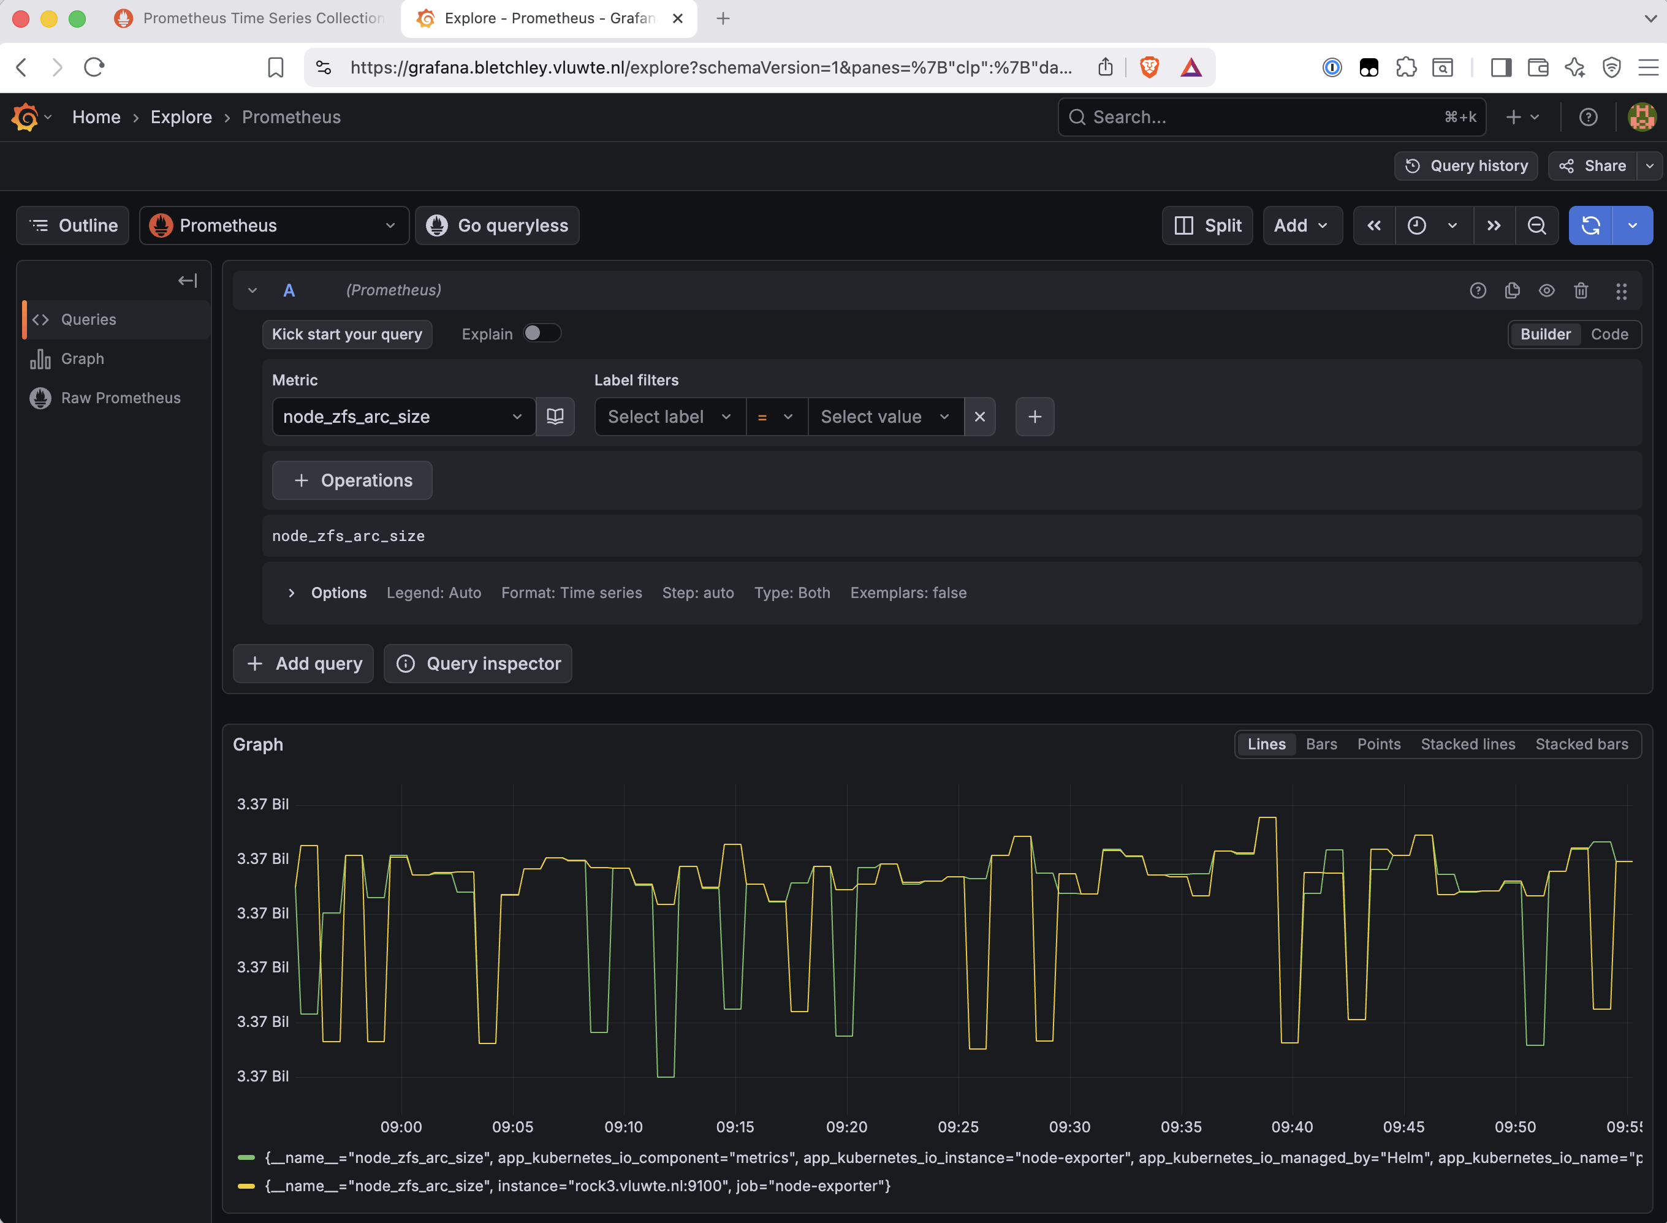The height and width of the screenshot is (1223, 1667).
Task: Switch to Prometheus Time Series Collection tab
Action: click(x=250, y=18)
